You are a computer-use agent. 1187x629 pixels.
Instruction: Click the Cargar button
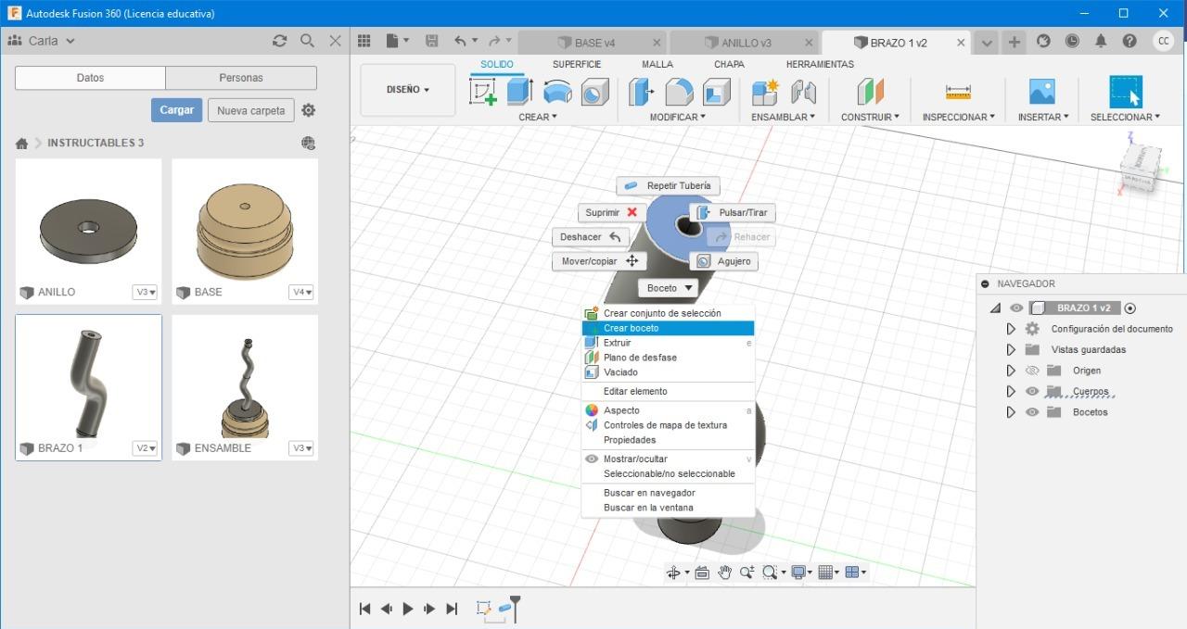coord(176,110)
